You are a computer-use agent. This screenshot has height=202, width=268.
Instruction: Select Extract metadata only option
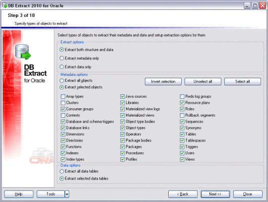click(62, 58)
